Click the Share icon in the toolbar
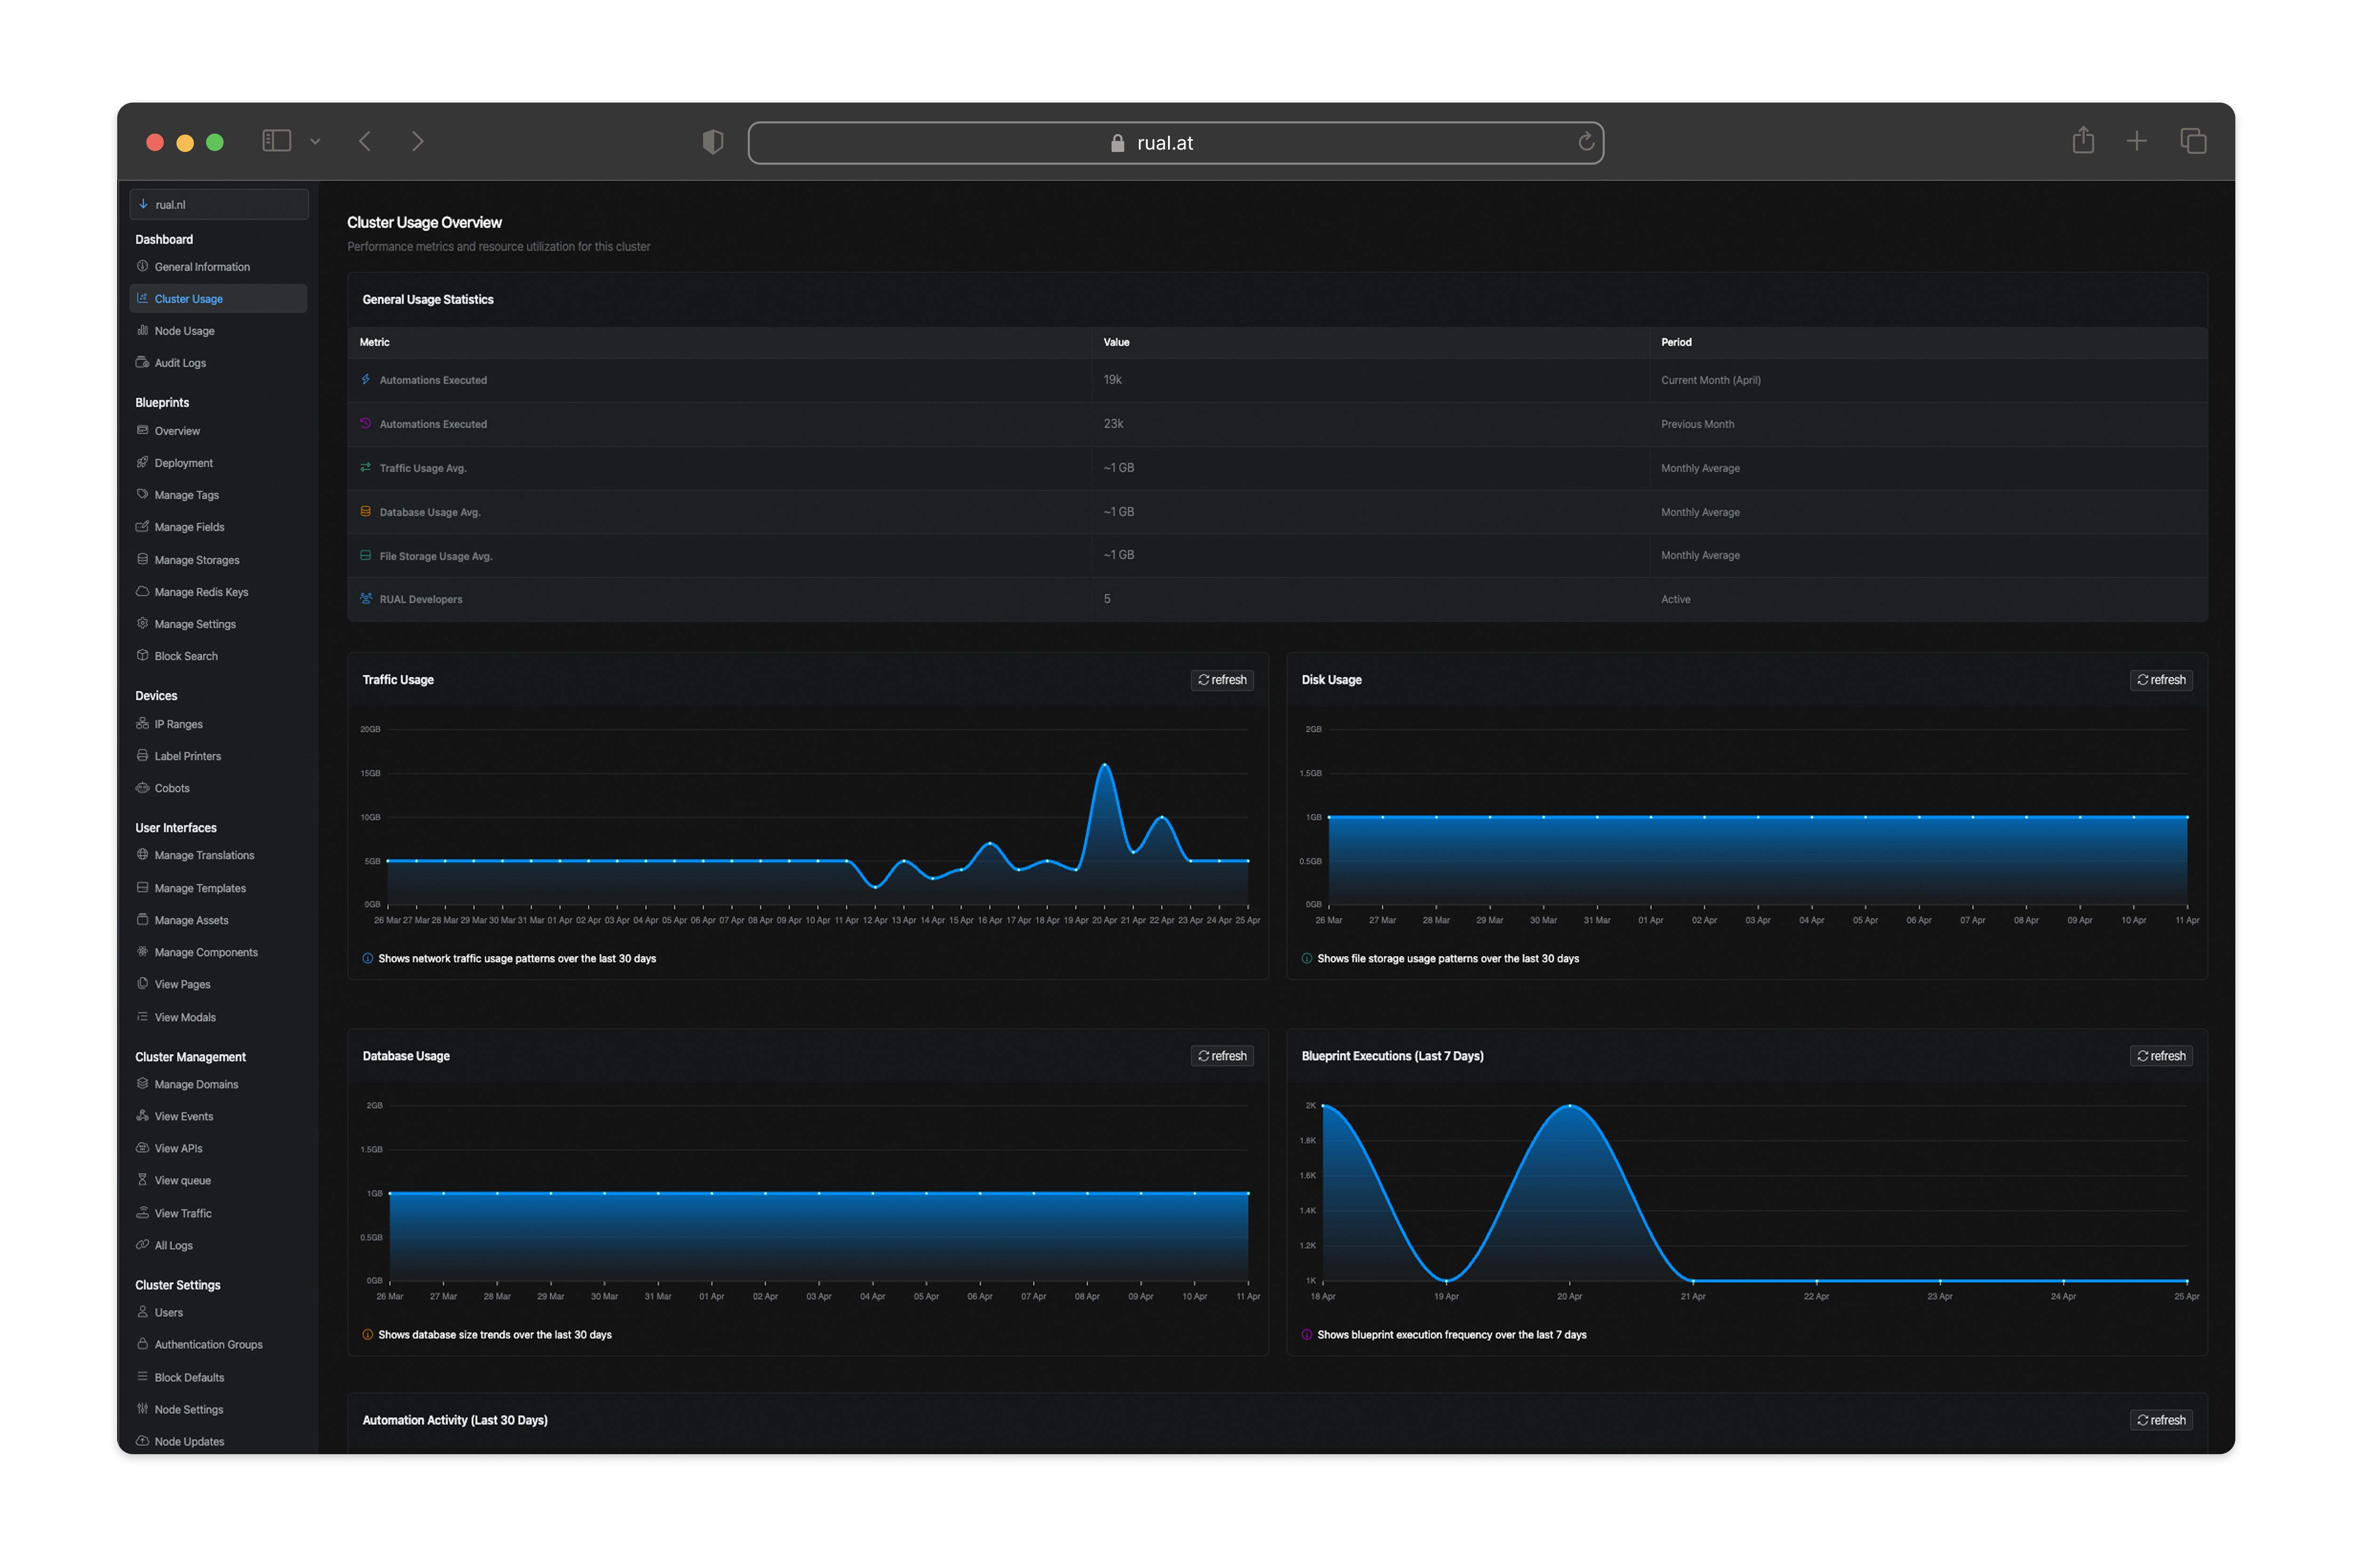This screenshot has width=2353, height=1568. click(2083, 141)
